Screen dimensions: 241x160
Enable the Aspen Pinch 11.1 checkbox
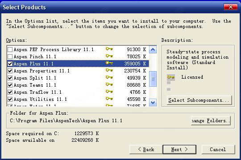10,56
